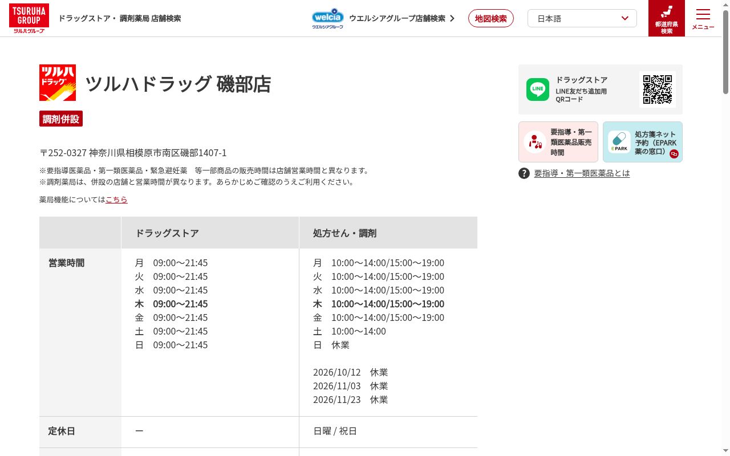730x456 pixels.
Task: Click the chevron next to ウエルシアグループ店舗検索
Action: point(452,18)
